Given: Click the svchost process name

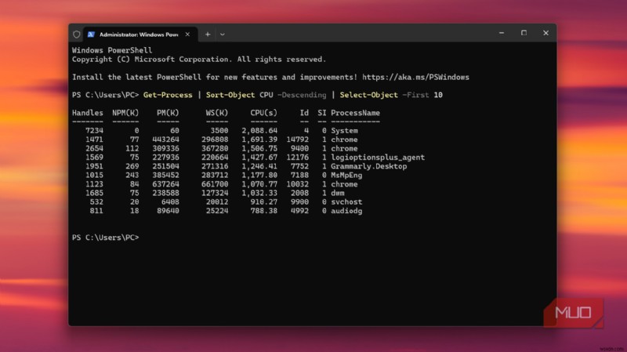Looking at the screenshot, I should click(x=346, y=202).
